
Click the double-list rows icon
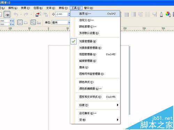[148, 14]
